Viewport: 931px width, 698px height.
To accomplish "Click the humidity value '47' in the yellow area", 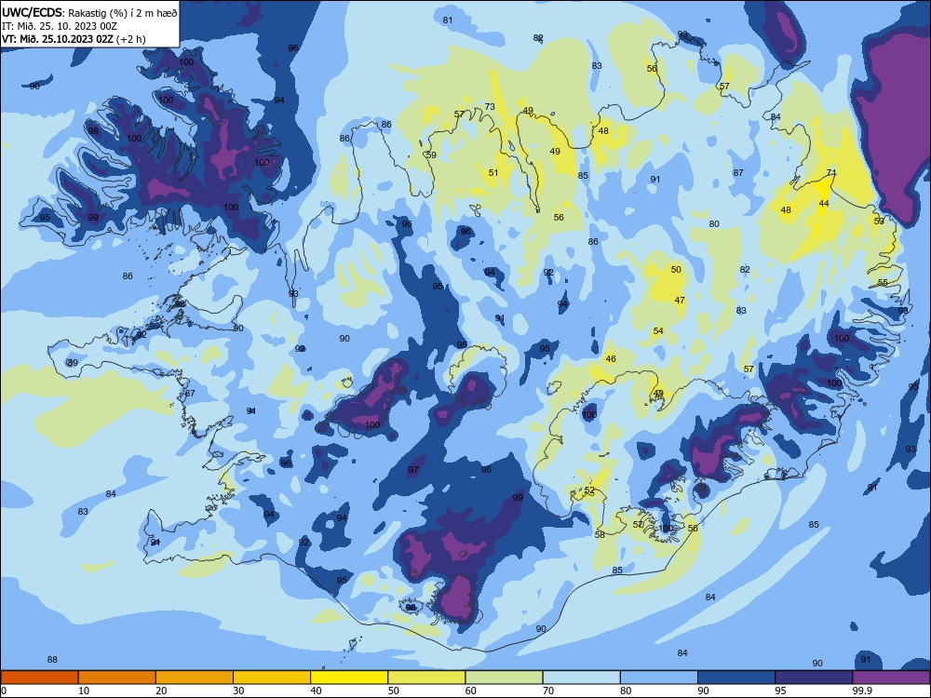I will tap(680, 301).
